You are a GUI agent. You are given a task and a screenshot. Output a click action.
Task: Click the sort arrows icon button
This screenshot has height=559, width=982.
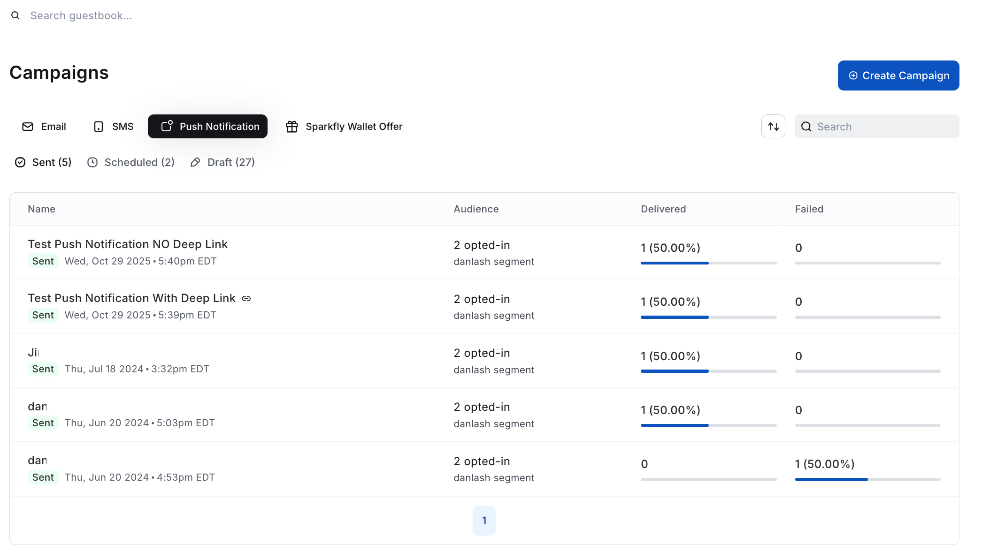click(x=773, y=126)
